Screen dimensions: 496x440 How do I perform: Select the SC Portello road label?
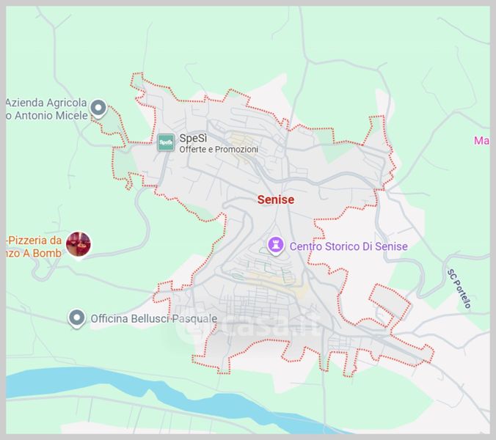[458, 288]
